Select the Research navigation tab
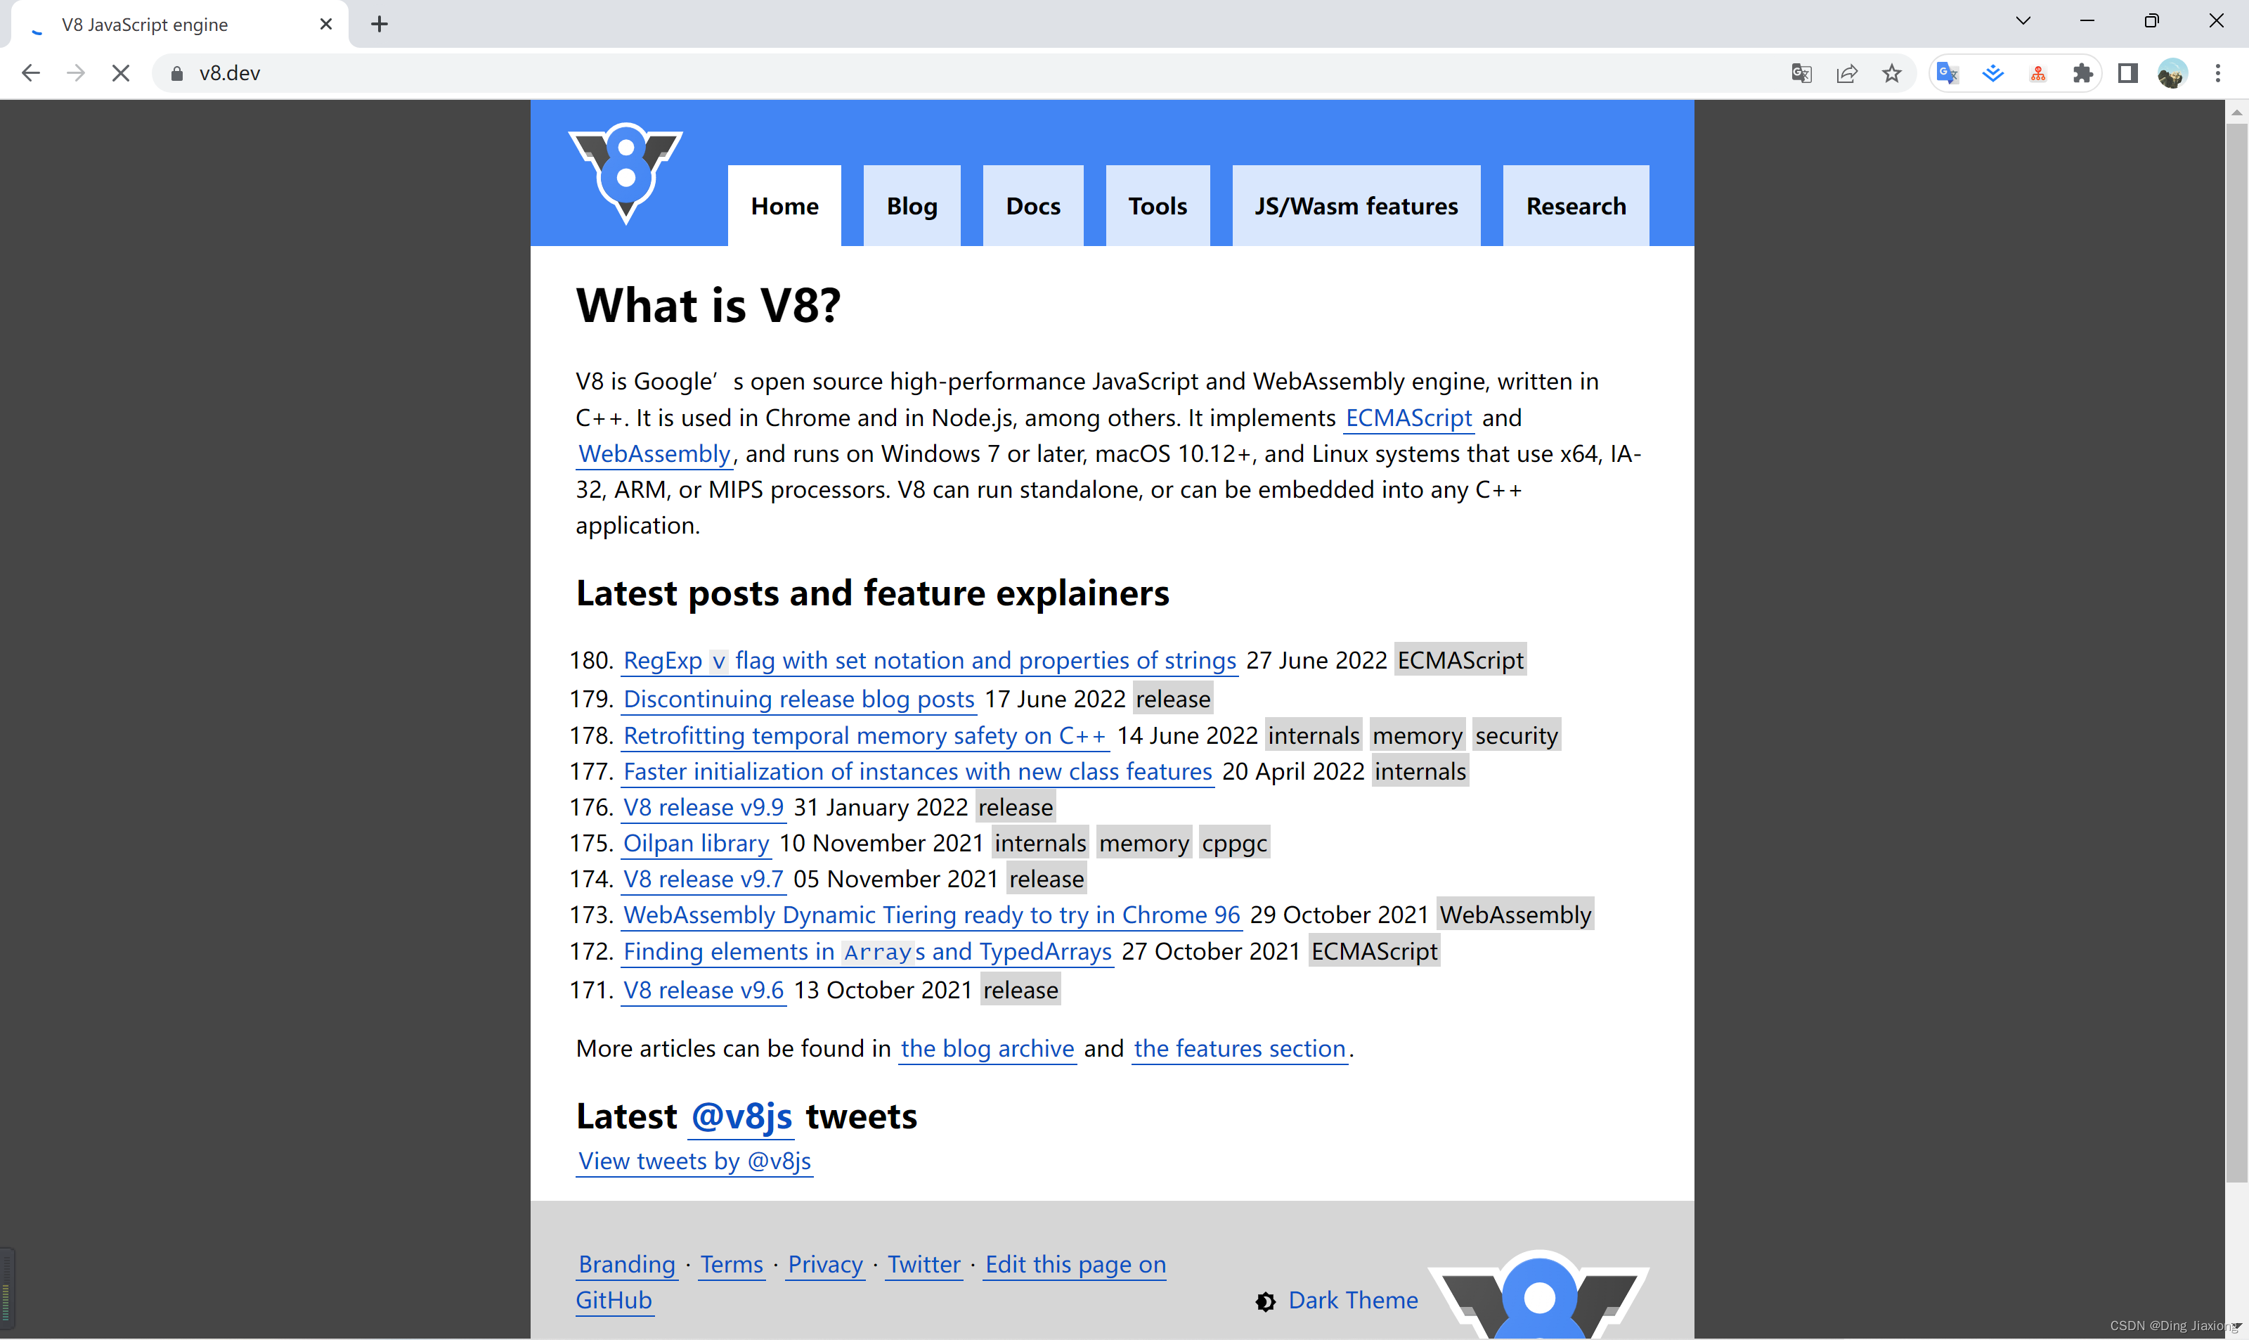Screen dimensions: 2249x1340 (x=1575, y=204)
